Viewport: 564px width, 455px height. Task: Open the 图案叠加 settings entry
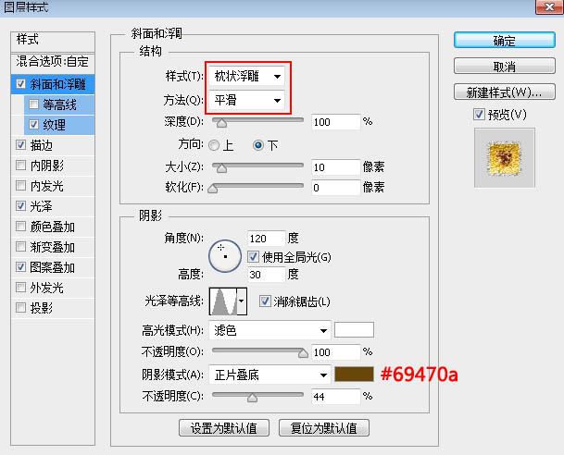coord(53,267)
